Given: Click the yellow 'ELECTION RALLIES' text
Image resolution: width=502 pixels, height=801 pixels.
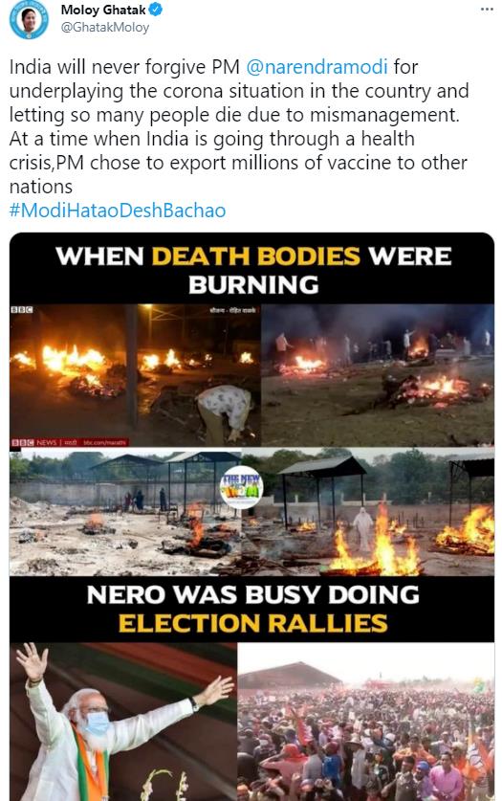Looking at the screenshot, I should [x=253, y=623].
